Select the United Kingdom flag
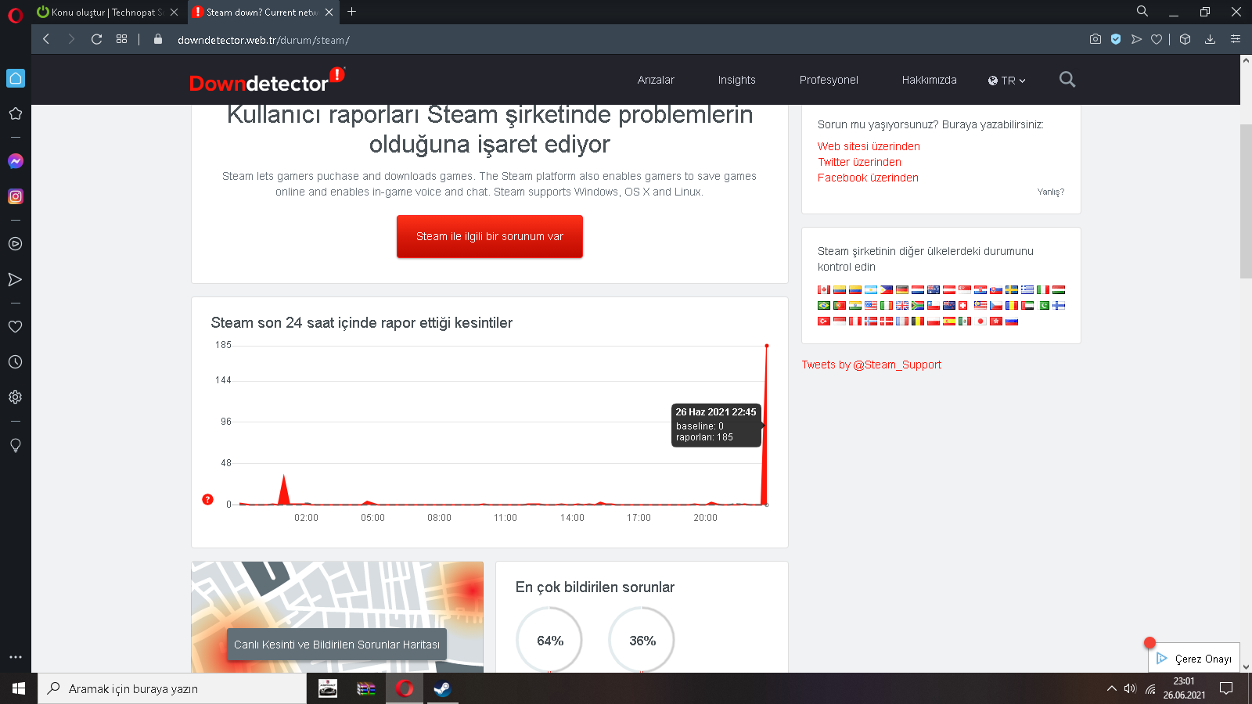 click(x=902, y=306)
